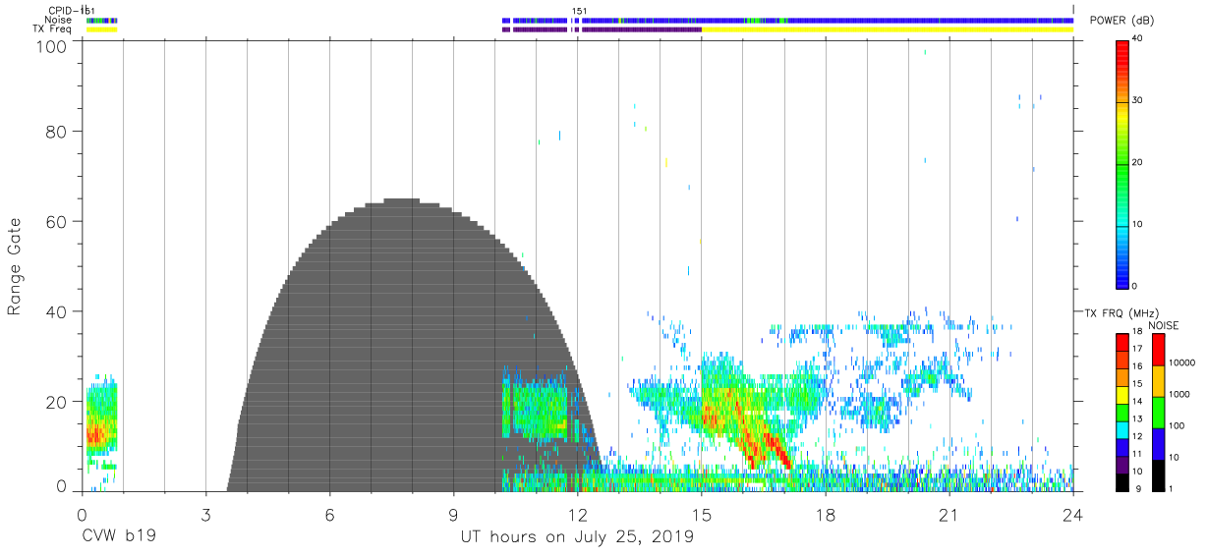The height and width of the screenshot is (557, 1207).
Task: Click the y-axis tick label '100'
Action: tap(53, 45)
